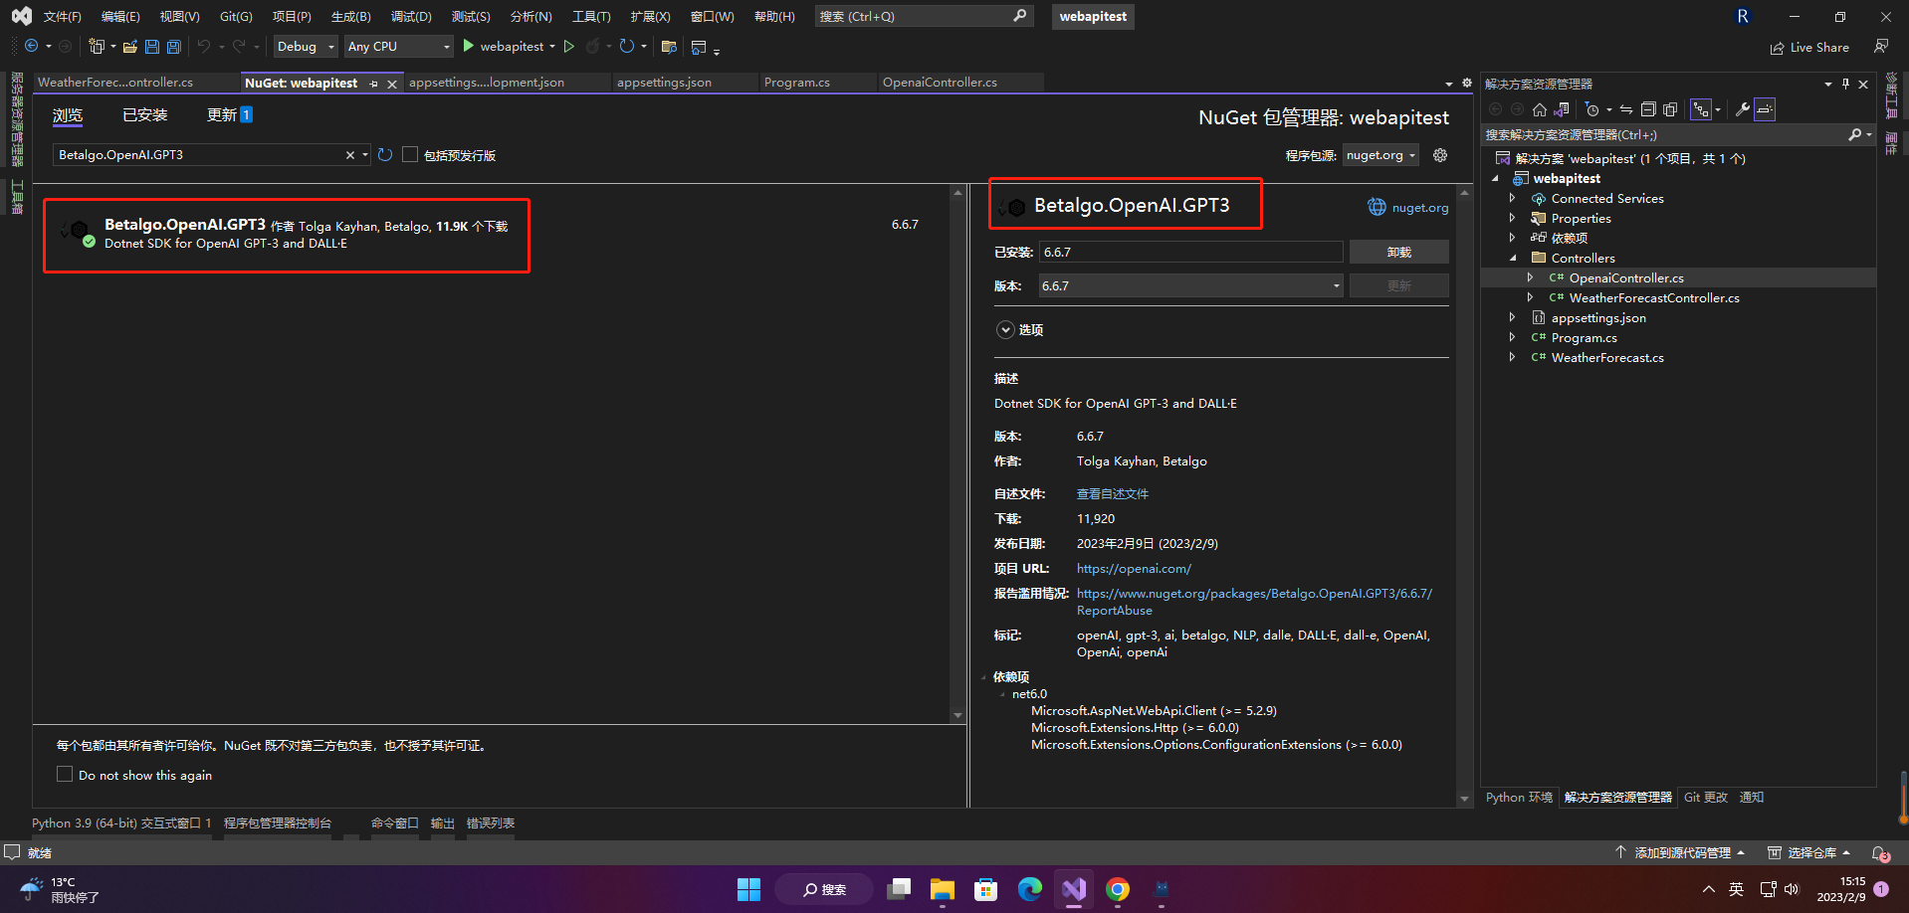Clear the NuGet search box X
This screenshot has height=913, width=1909.
(x=350, y=155)
